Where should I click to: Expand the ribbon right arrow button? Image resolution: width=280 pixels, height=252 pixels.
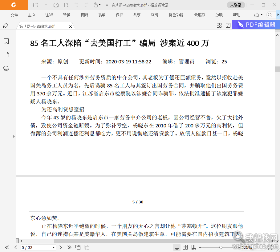pyautogui.click(x=278, y=15)
